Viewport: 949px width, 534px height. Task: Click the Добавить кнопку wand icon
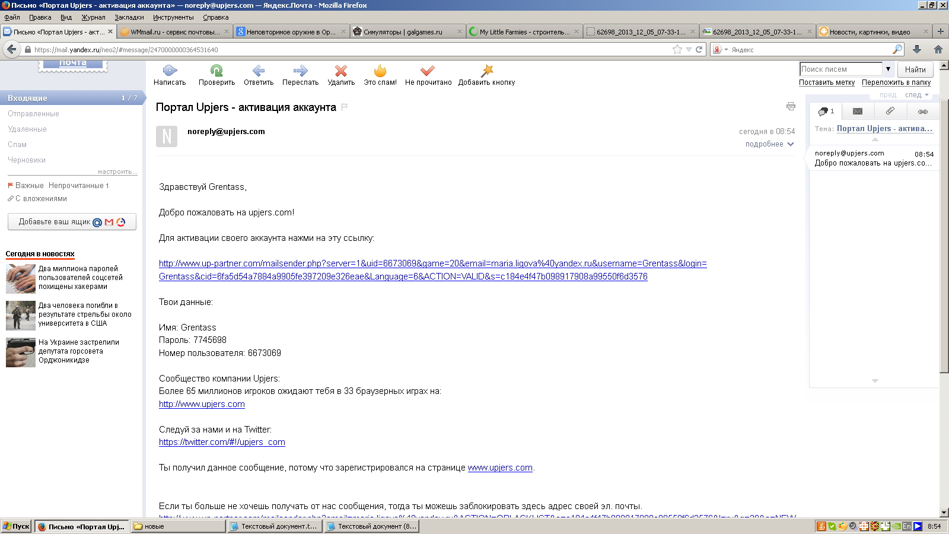(x=487, y=71)
